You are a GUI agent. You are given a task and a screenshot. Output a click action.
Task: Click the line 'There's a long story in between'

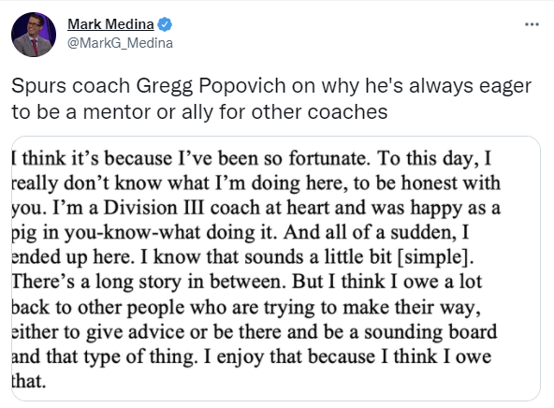click(247, 282)
